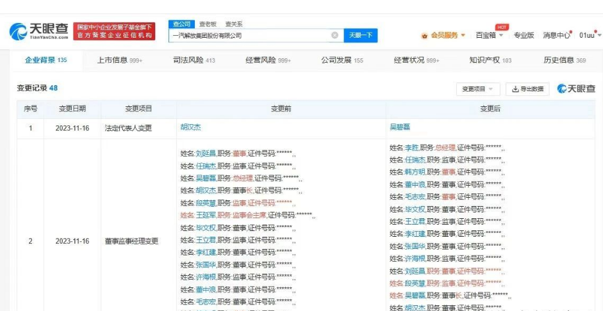
Task: Click 董中浪 in the 变更前 column
Action: pyautogui.click(x=205, y=289)
